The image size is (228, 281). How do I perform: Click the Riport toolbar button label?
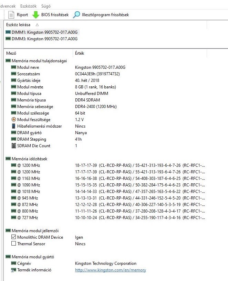coord(22,15)
